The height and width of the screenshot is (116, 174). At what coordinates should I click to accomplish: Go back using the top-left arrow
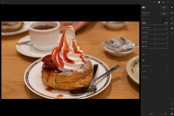click(x=3, y=2)
